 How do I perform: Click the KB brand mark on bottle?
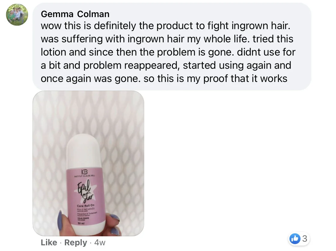coord(85,171)
